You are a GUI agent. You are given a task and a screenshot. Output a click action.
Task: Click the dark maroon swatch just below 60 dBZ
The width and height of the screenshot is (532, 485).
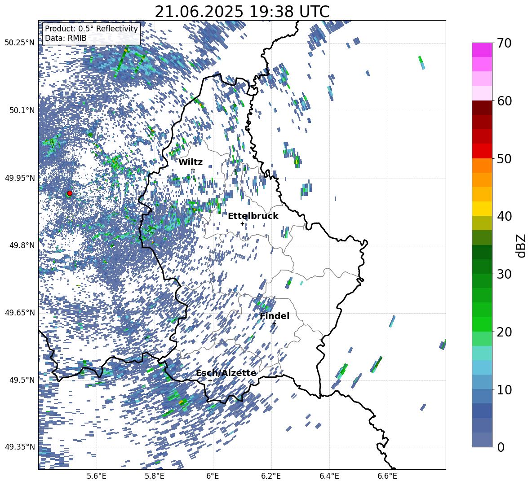click(x=482, y=108)
